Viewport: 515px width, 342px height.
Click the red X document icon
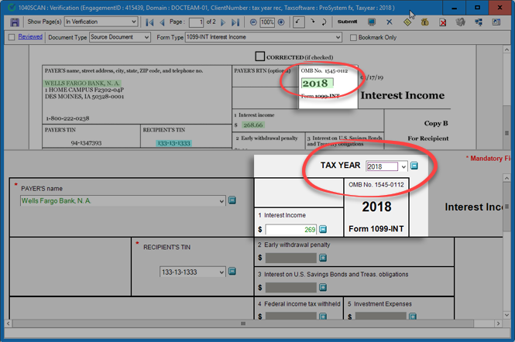(x=443, y=22)
